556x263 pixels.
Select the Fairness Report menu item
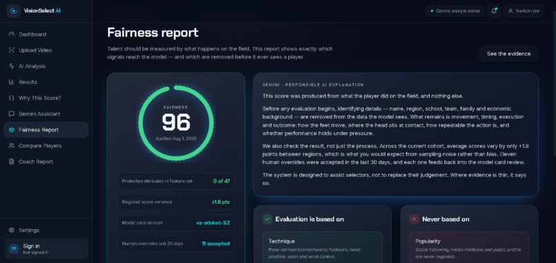[46, 130]
